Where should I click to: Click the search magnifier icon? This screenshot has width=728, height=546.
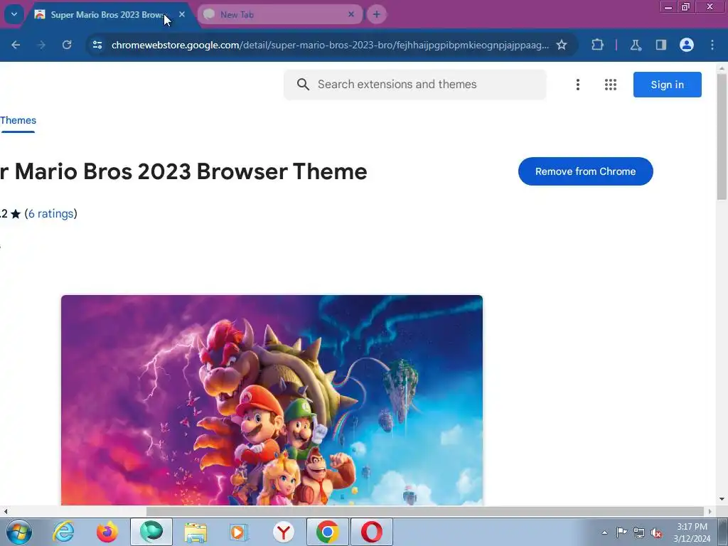(x=303, y=85)
